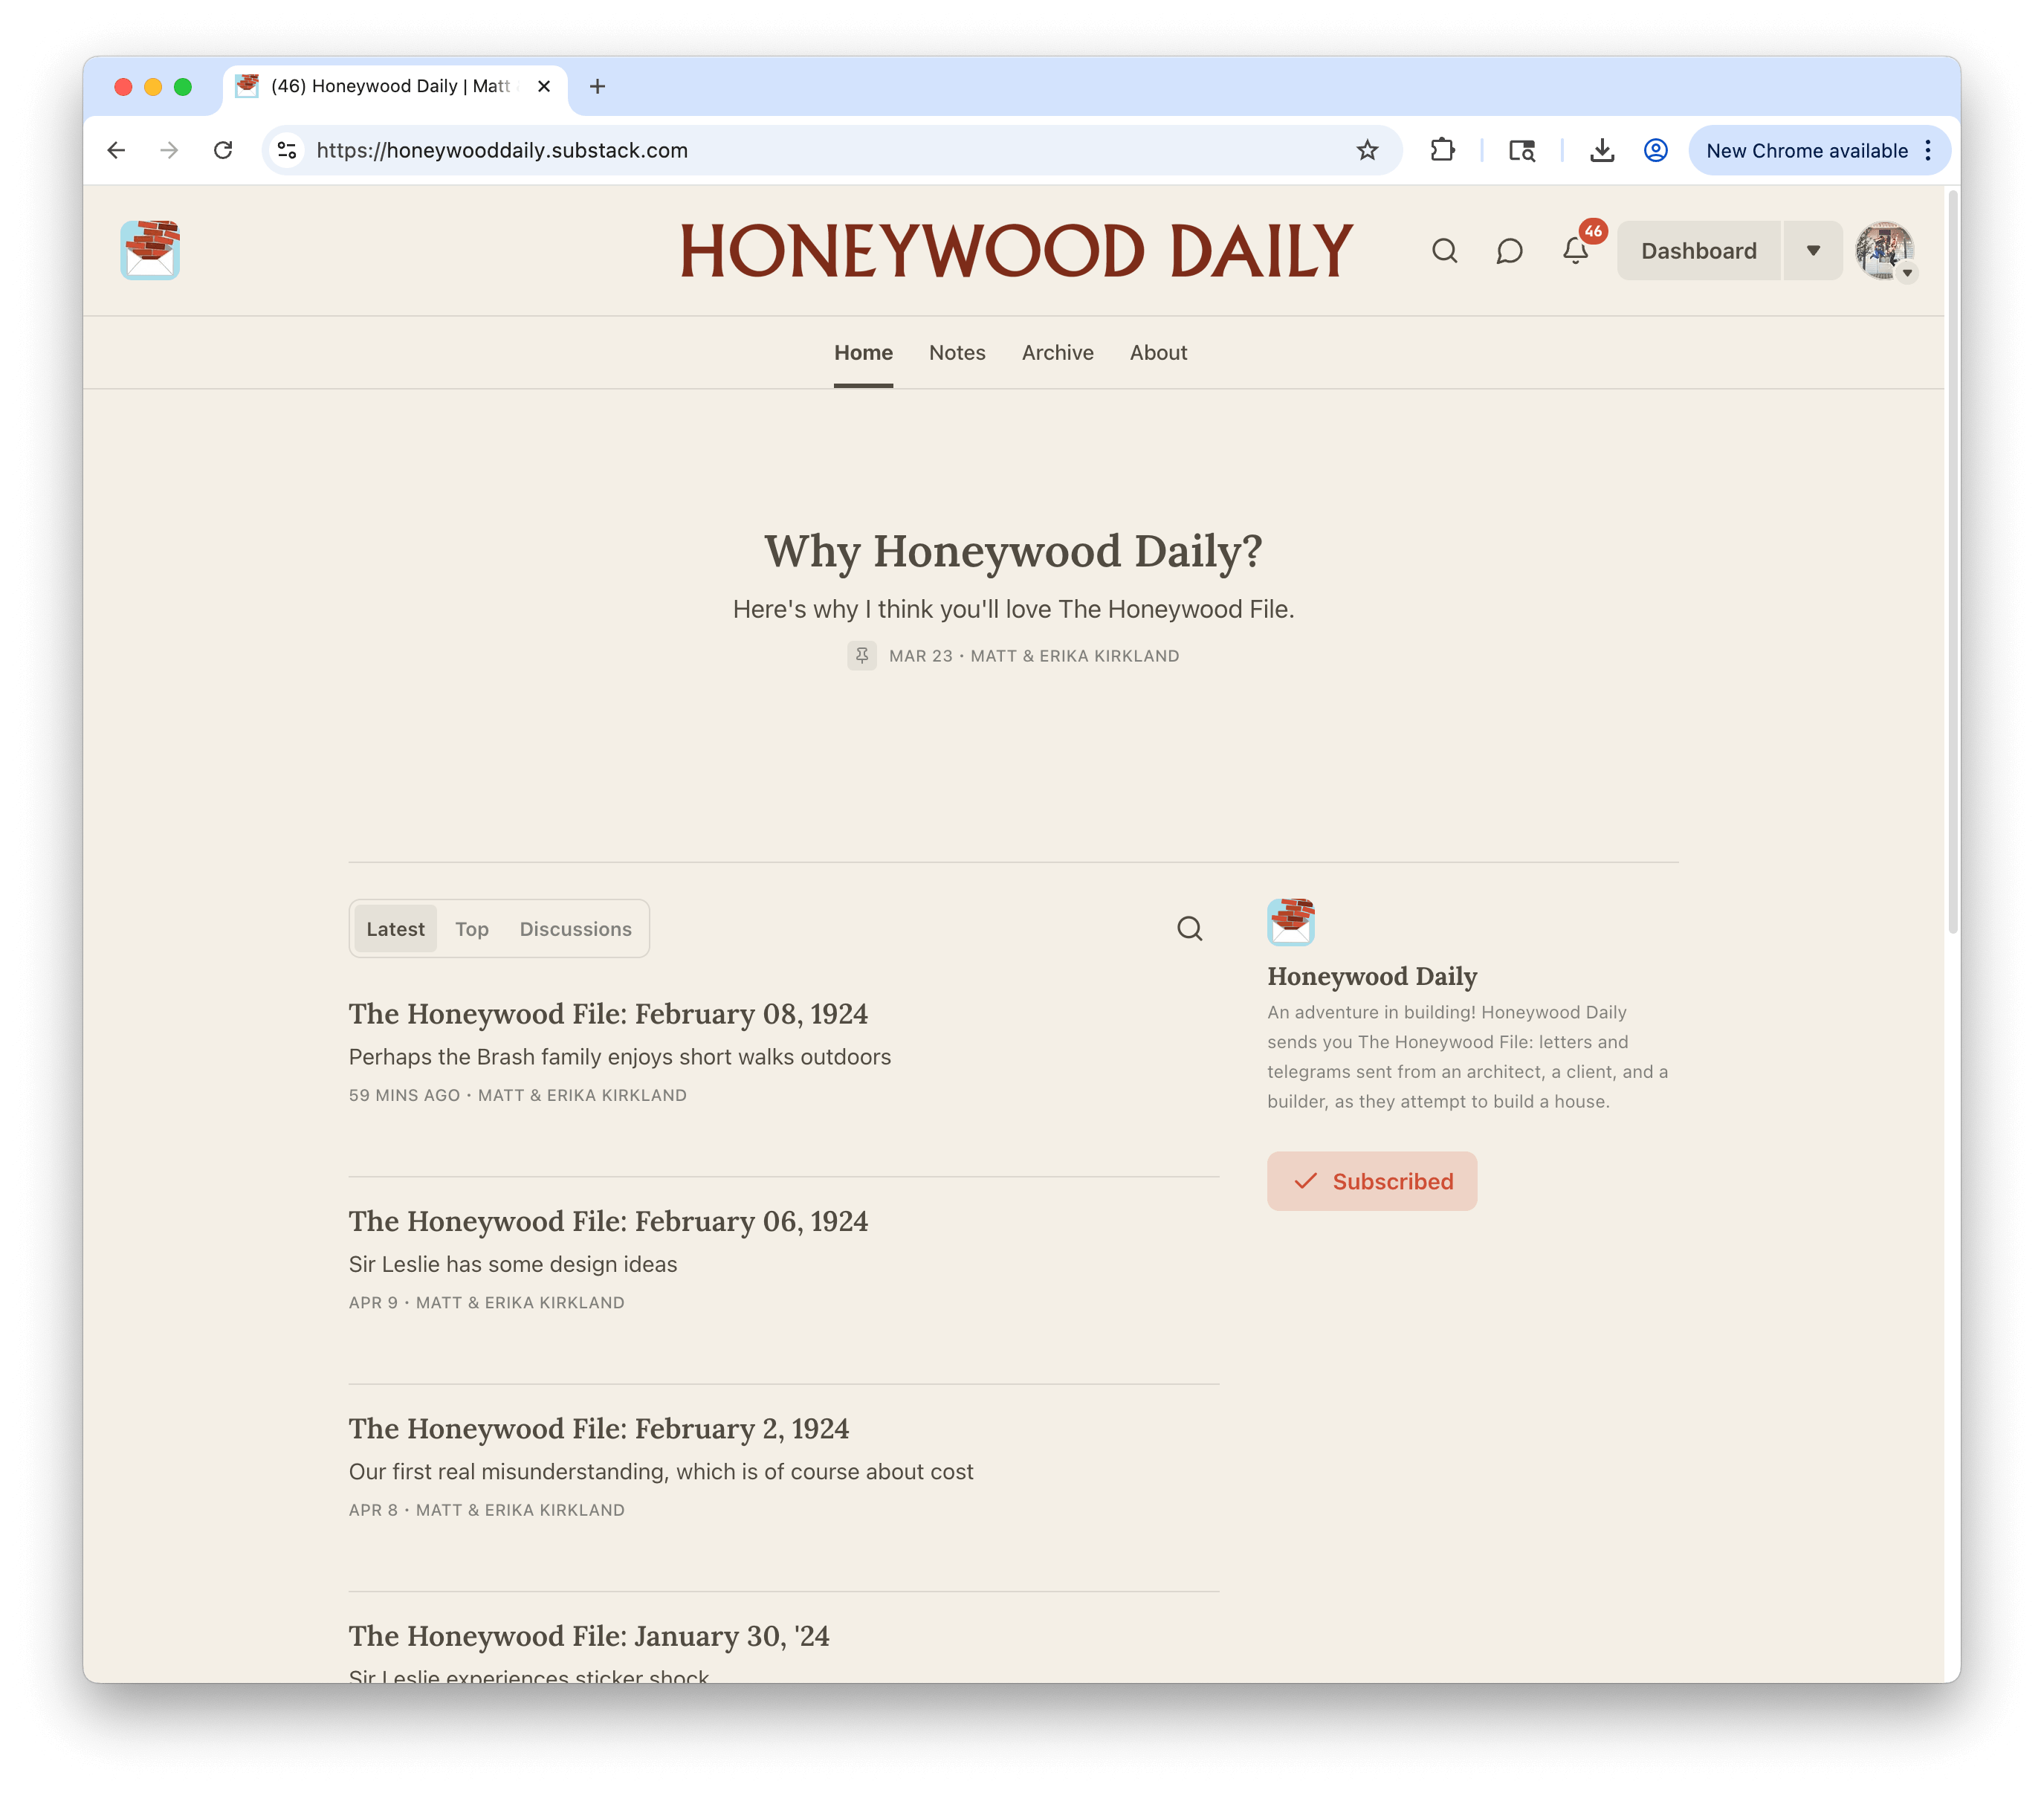Select the Latest feed filter
This screenshot has width=2044, height=1793.
(x=395, y=928)
